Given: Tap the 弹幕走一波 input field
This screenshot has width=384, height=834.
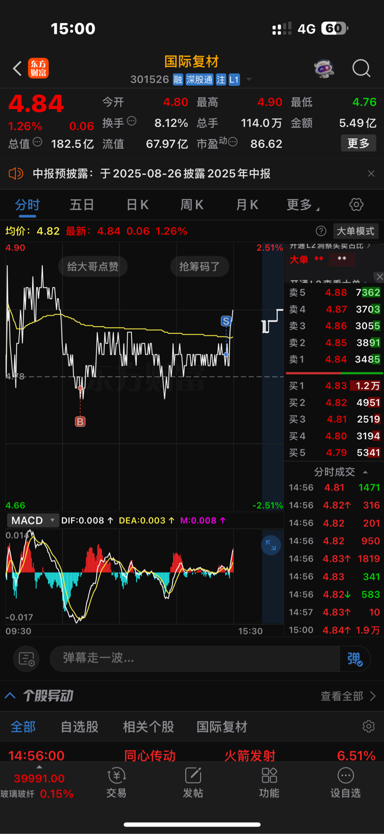Looking at the screenshot, I should pyautogui.click(x=195, y=659).
